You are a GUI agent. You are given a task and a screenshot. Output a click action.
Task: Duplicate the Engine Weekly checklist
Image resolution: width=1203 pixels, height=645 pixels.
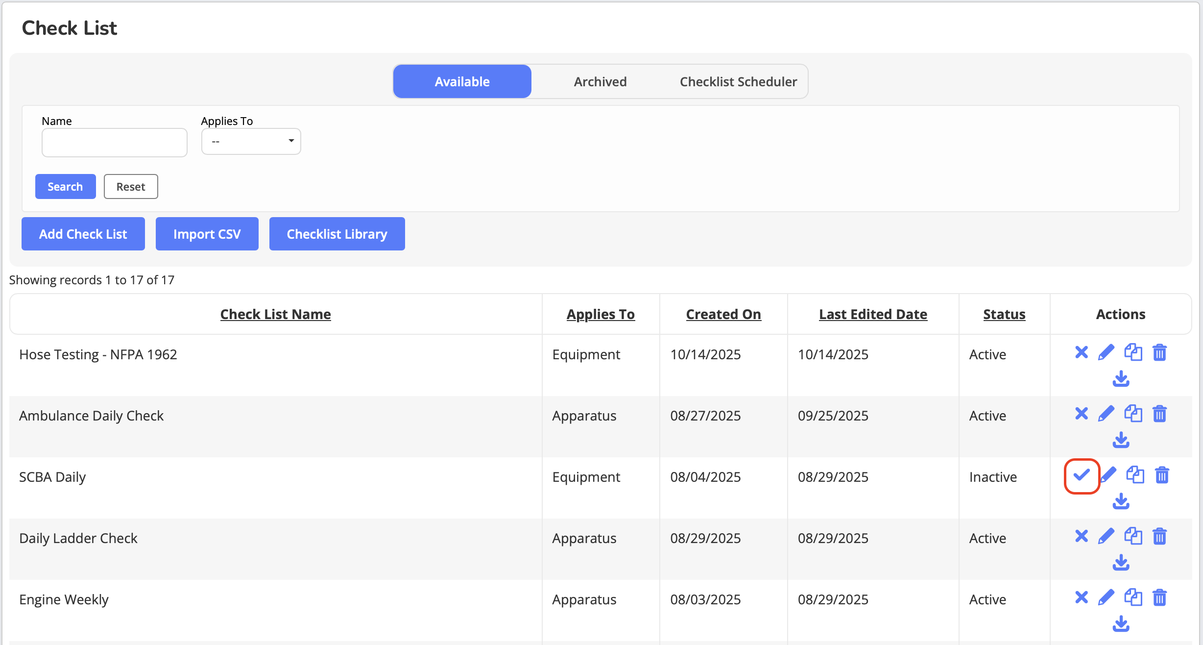point(1133,597)
